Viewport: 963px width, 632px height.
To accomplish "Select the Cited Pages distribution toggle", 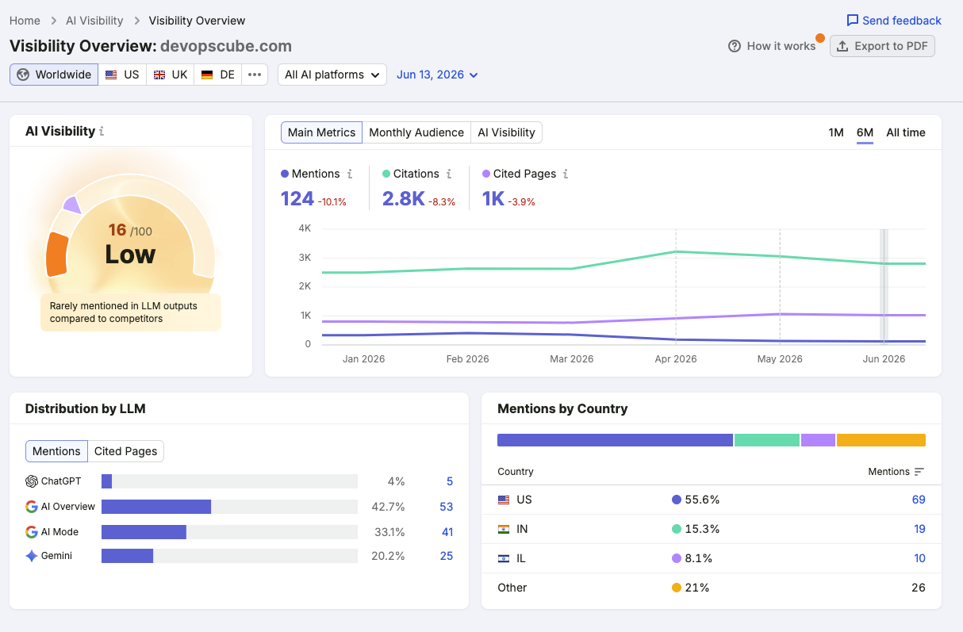I will 125,451.
